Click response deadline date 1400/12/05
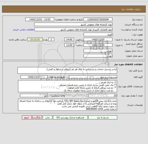148x144 pixels. 98,40
